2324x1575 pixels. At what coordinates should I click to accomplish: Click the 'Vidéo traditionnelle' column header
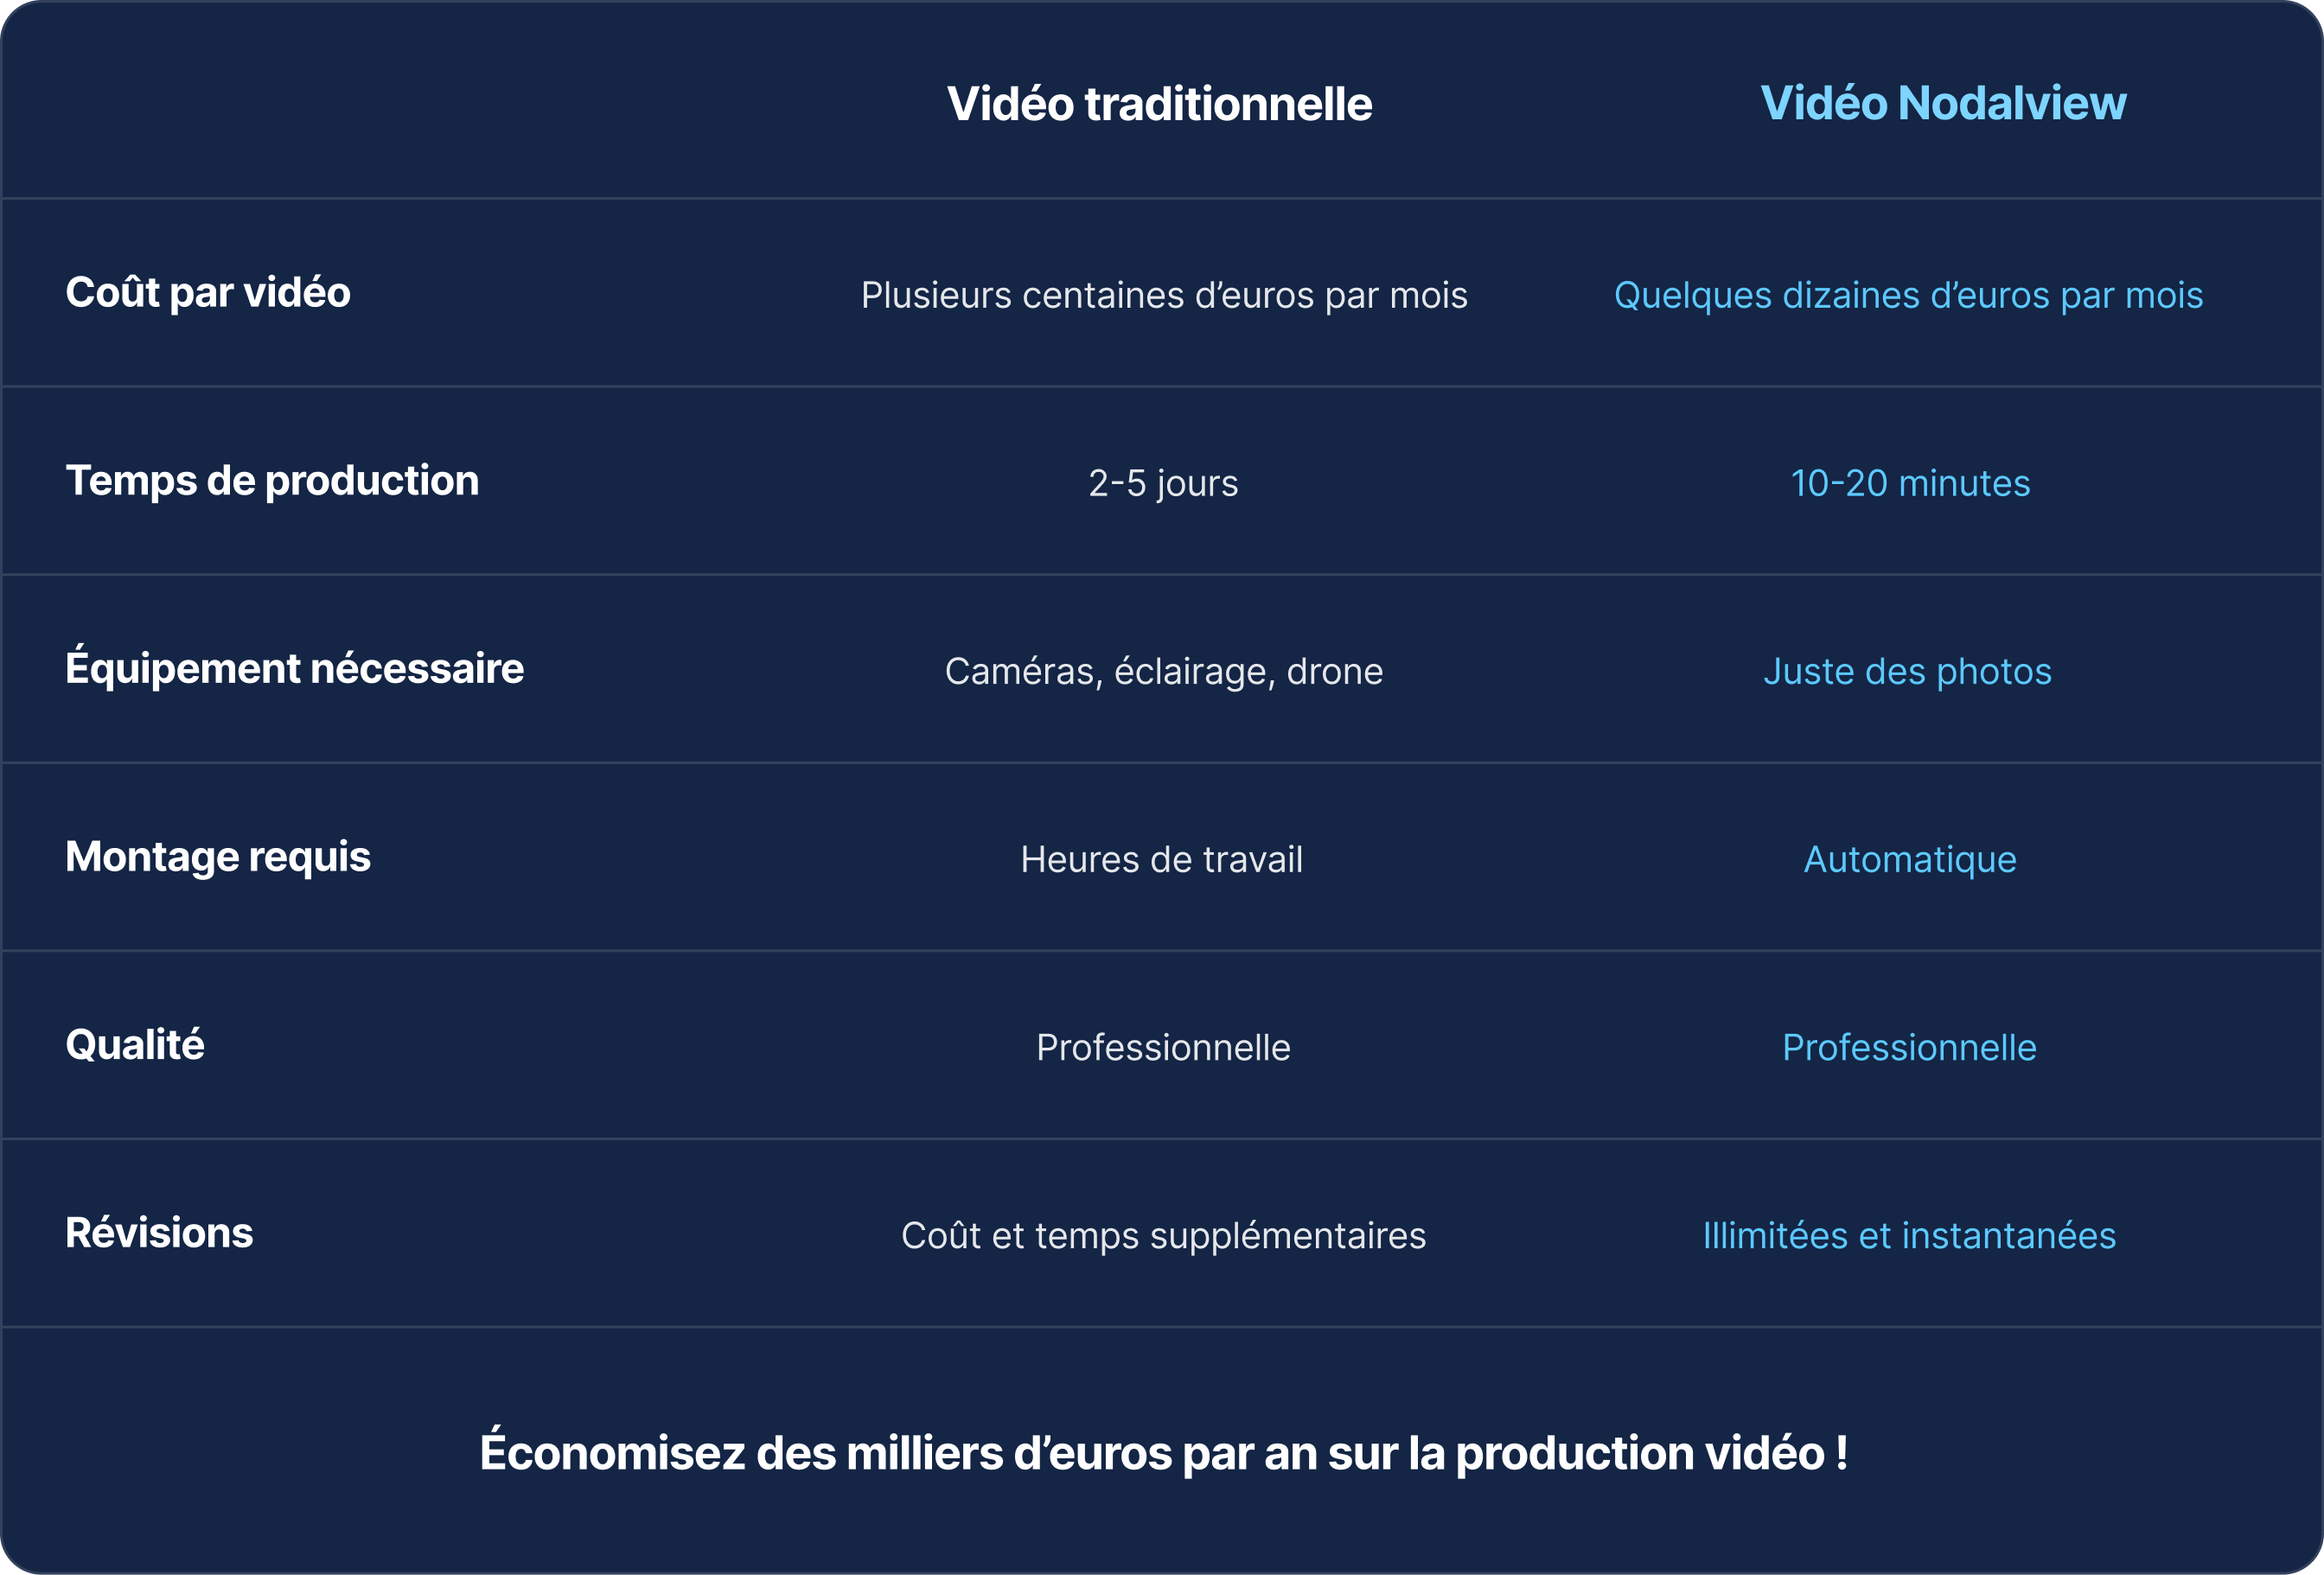tap(1160, 104)
